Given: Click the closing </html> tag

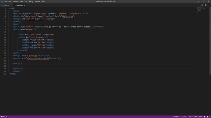Looking at the screenshot, I should (13, 74).
